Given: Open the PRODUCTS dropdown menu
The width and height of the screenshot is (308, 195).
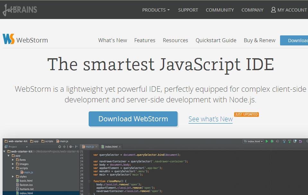Looking at the screenshot, I should pyautogui.click(x=156, y=10).
